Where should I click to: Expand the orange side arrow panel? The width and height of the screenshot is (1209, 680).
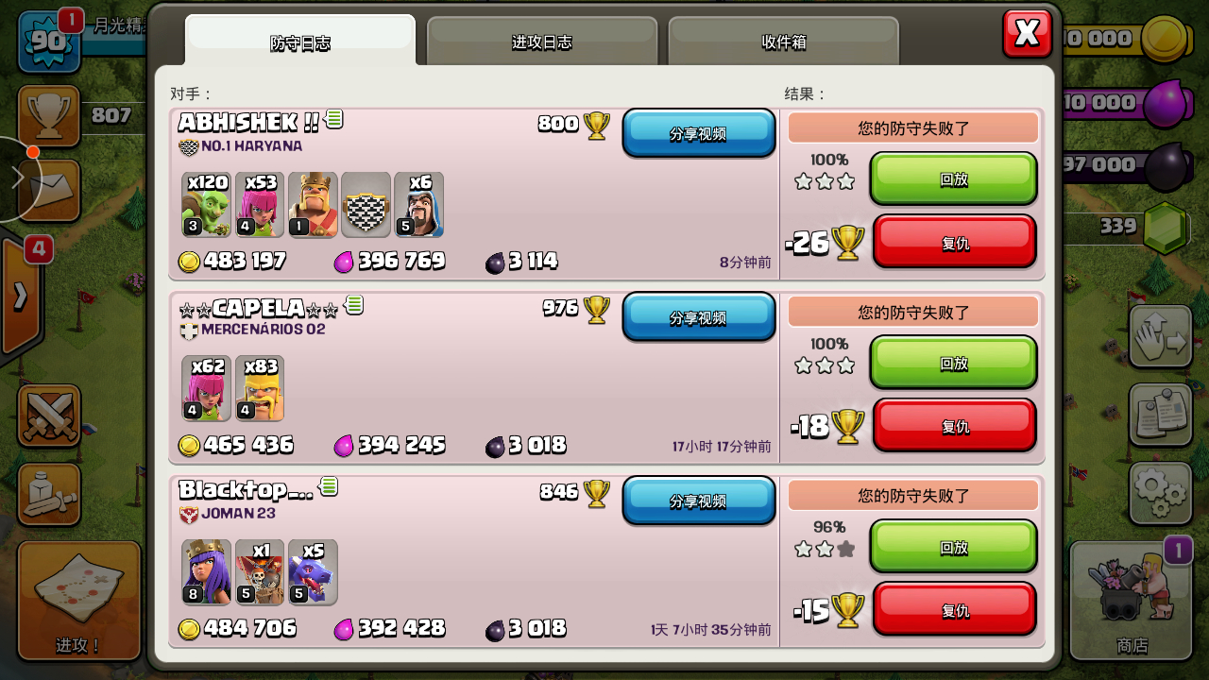click(21, 296)
